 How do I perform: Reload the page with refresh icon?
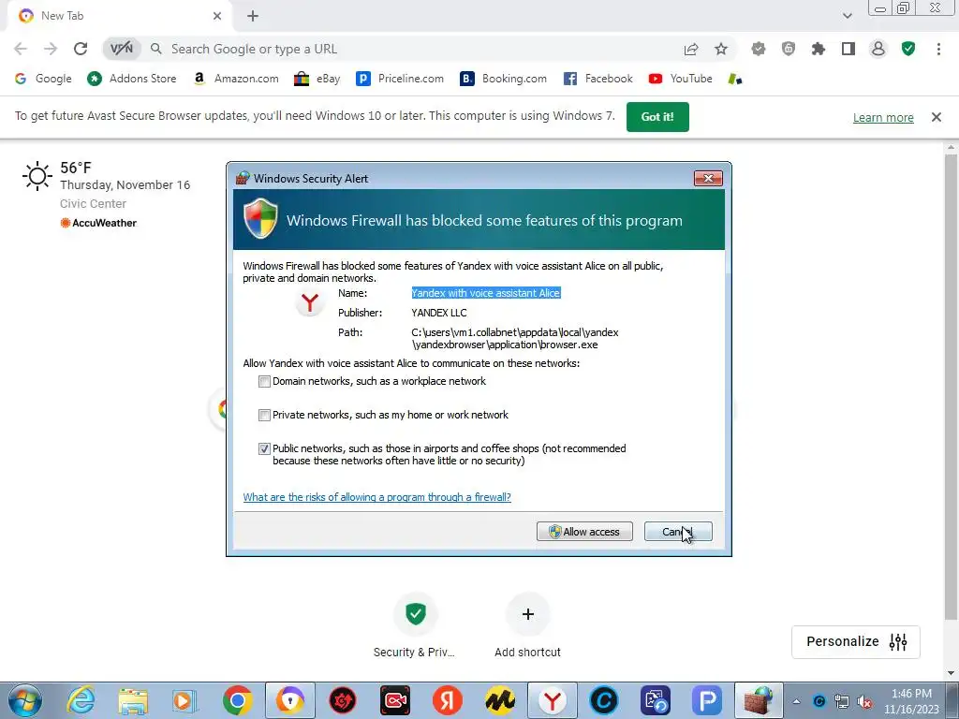point(81,49)
